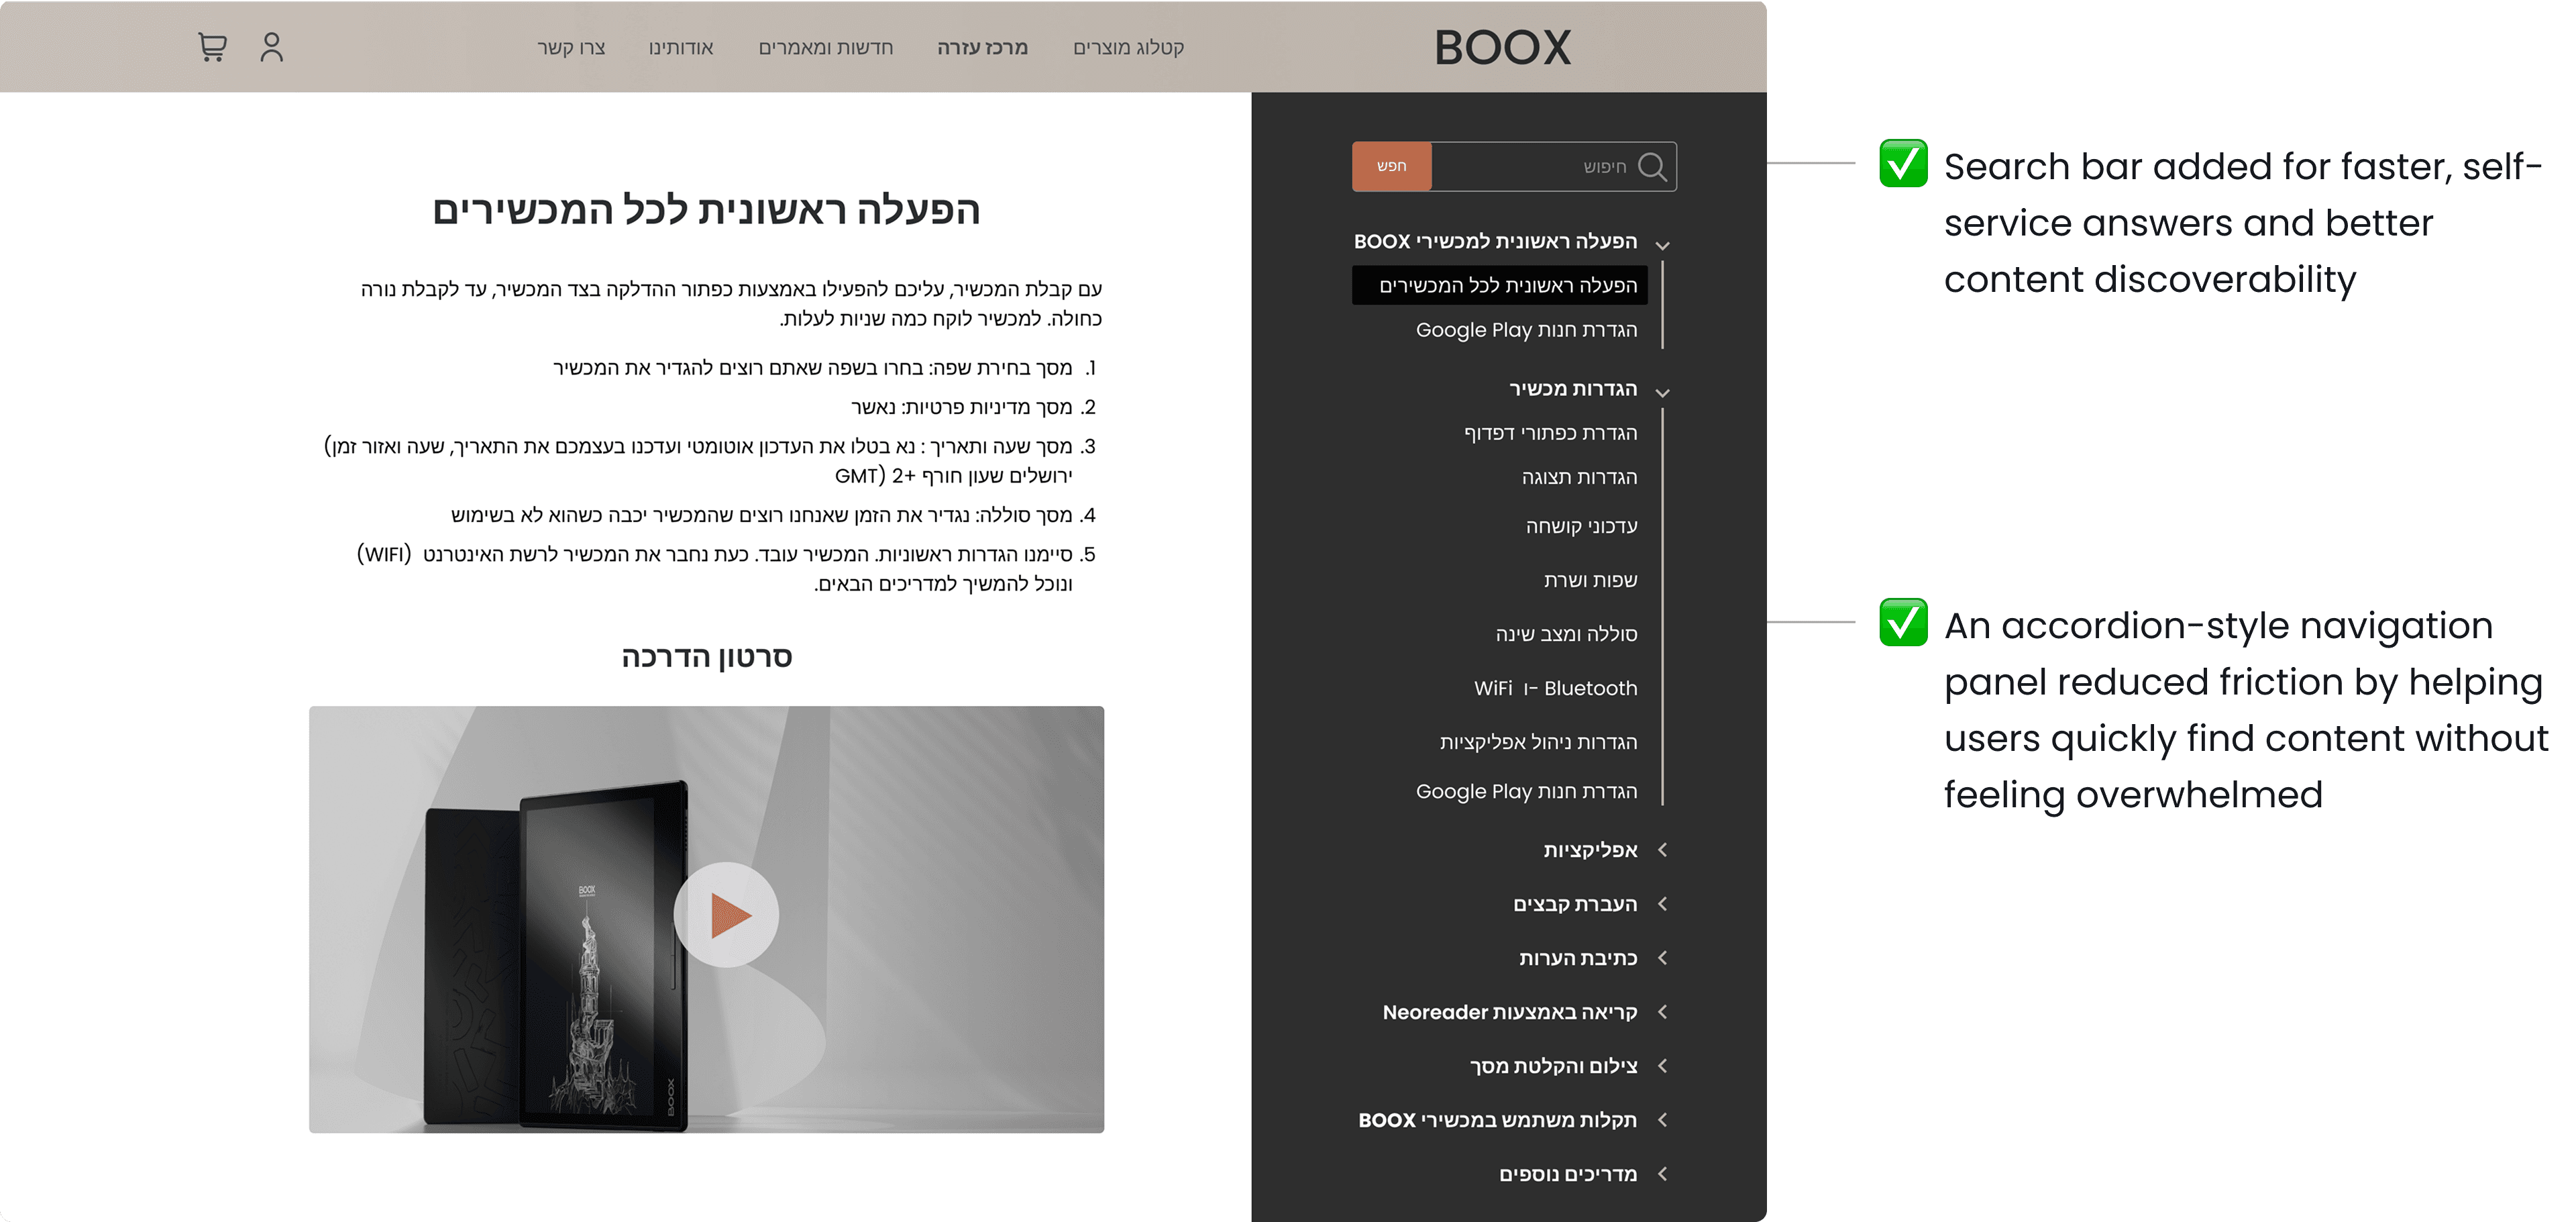Click the חפש search button

point(1392,166)
